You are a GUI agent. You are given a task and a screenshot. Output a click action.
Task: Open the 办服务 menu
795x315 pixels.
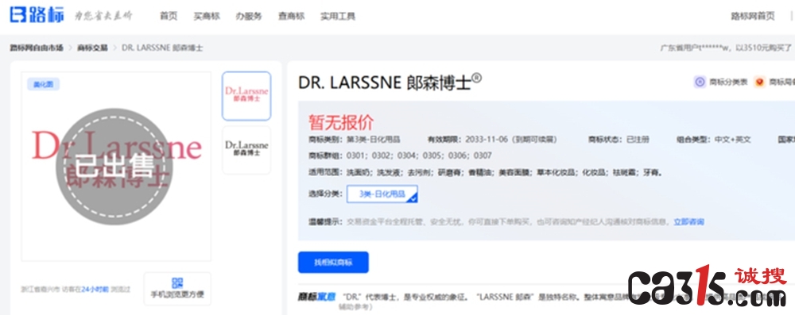[248, 16]
